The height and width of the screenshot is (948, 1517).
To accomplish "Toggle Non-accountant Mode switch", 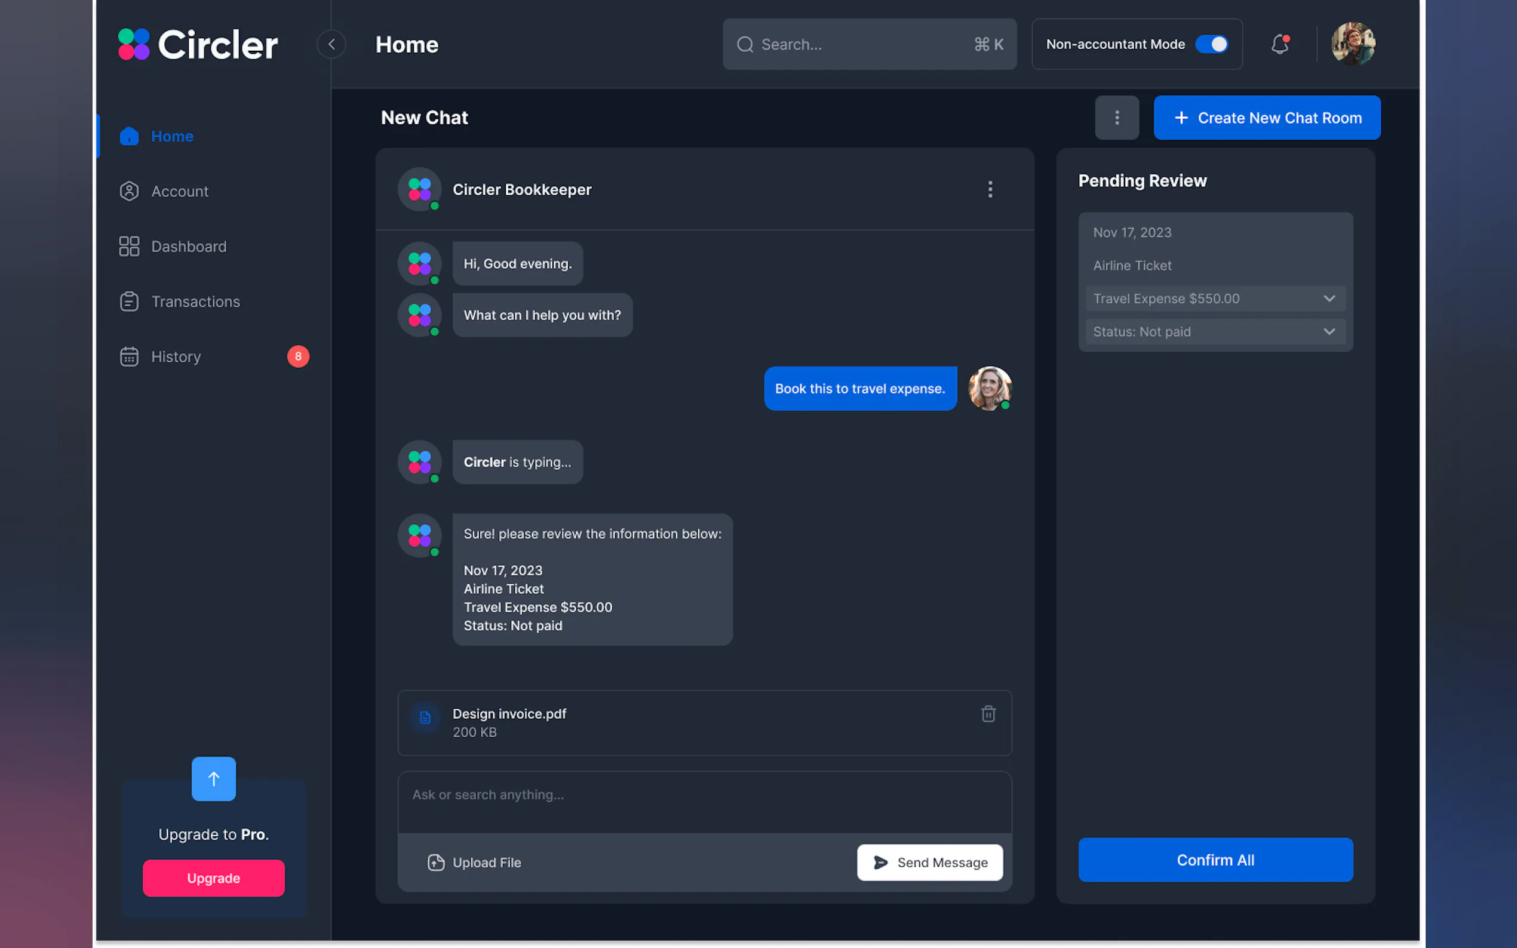I will click(1211, 45).
